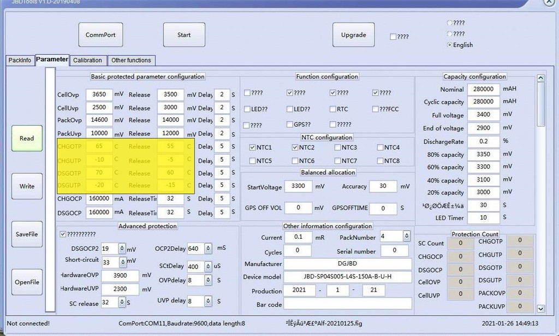
Task: Switch to the PackInfo tab
Action: pyautogui.click(x=20, y=60)
